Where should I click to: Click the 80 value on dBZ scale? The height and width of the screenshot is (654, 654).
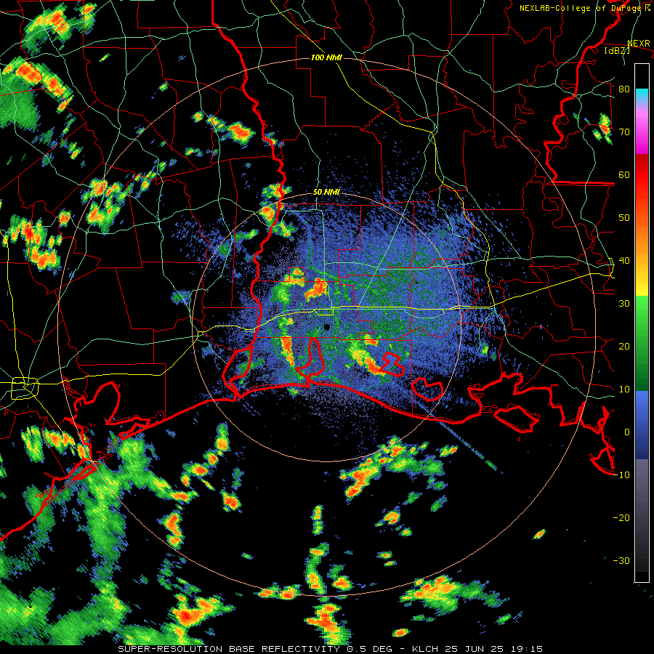coord(624,89)
